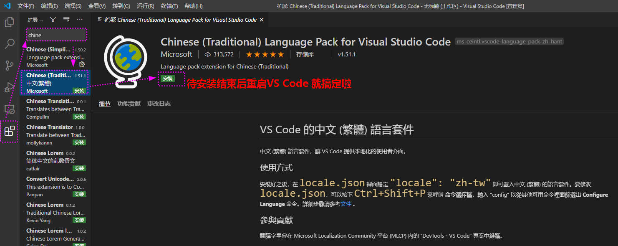Install the Chinese Translator extension by mollykannn
The image size is (618, 246).
click(79, 142)
